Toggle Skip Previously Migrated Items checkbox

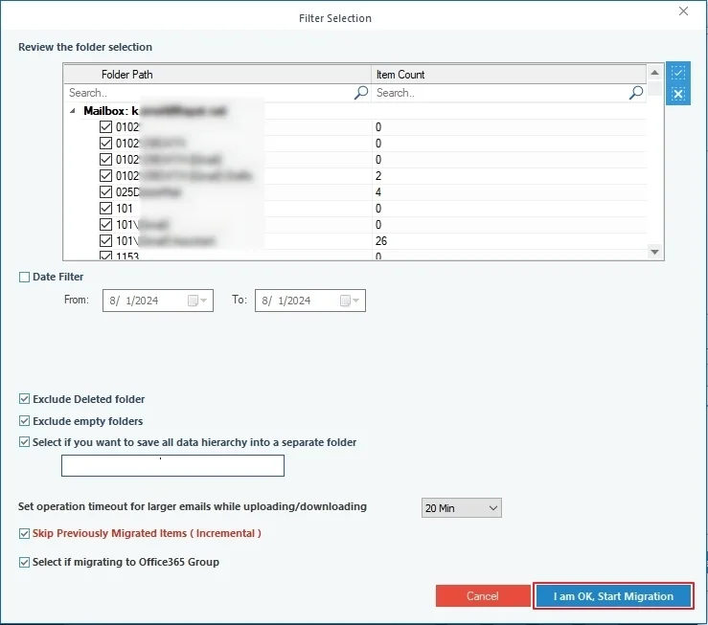[x=24, y=533]
